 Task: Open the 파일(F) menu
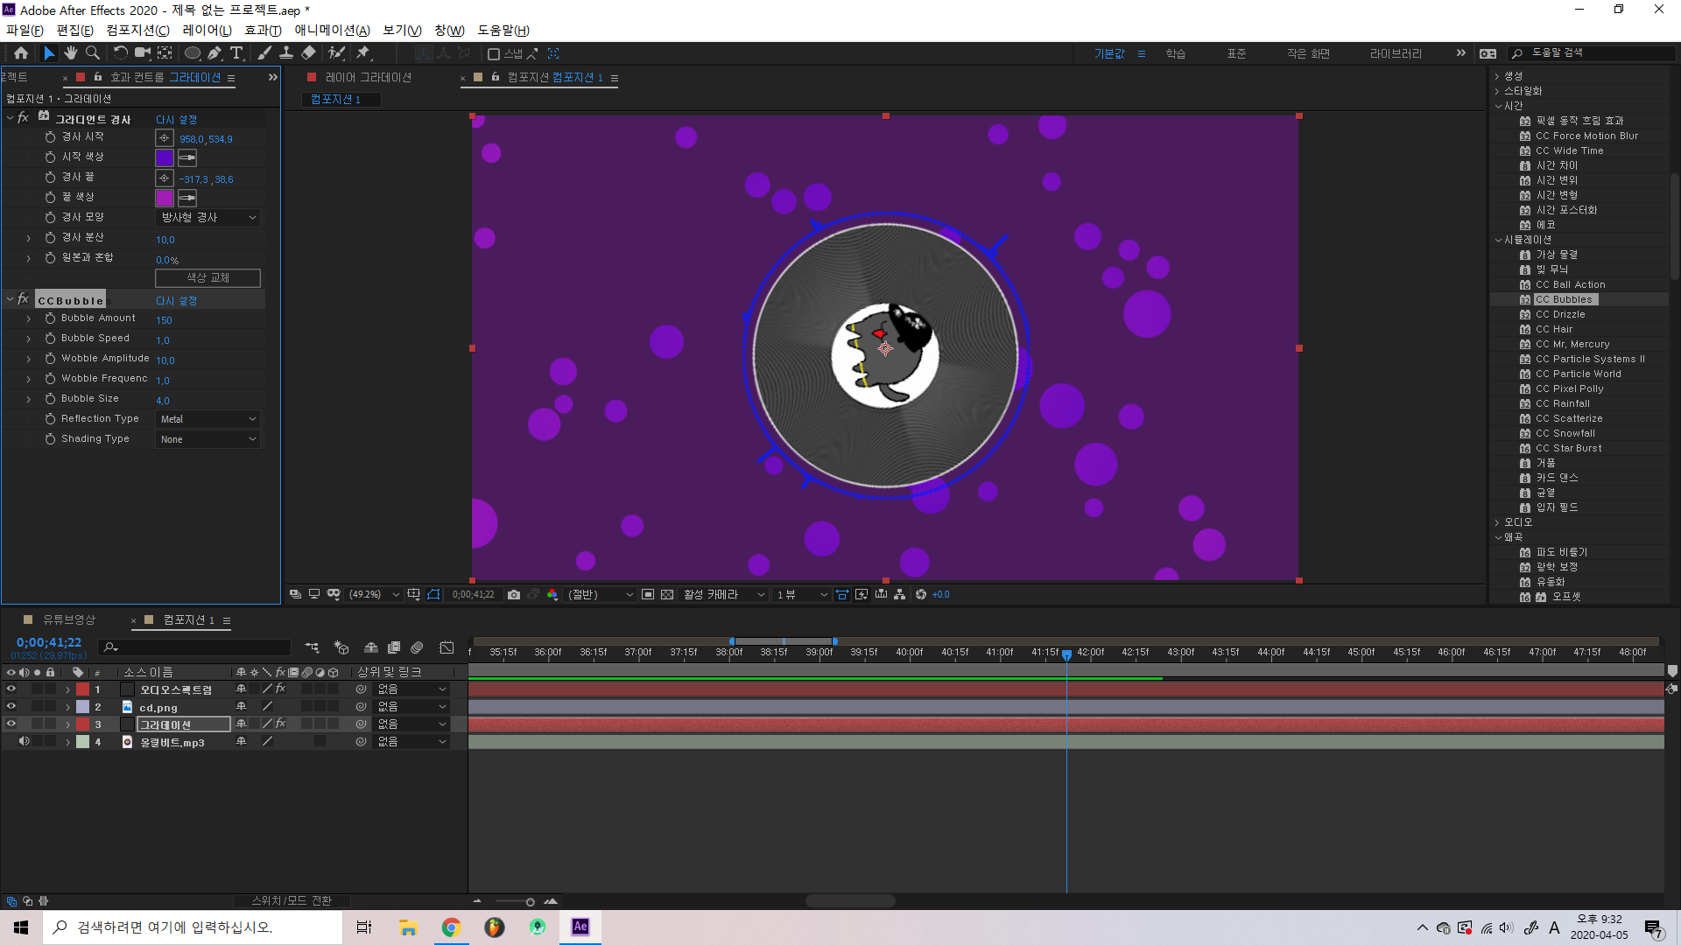click(25, 31)
